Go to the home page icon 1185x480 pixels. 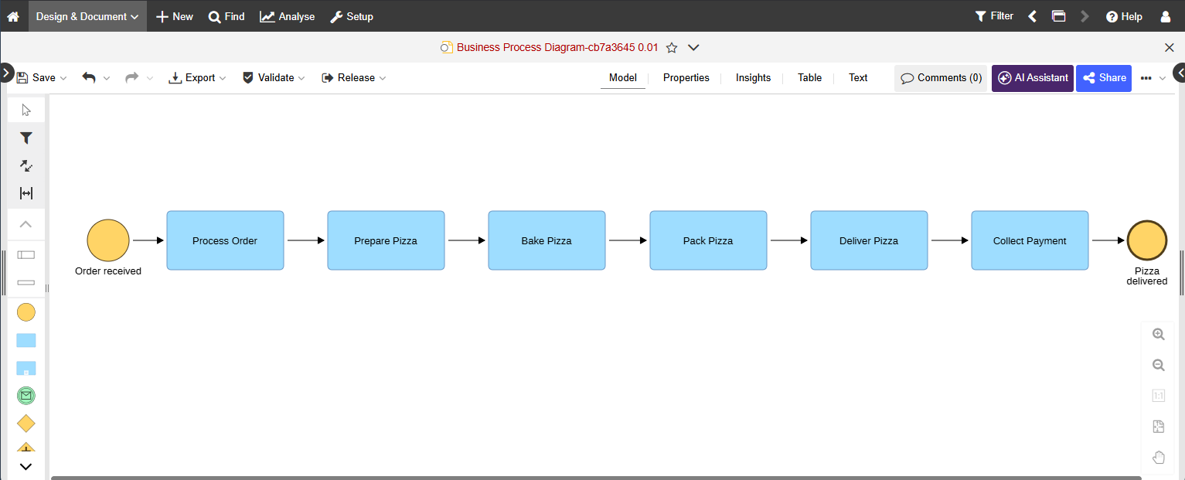(13, 16)
